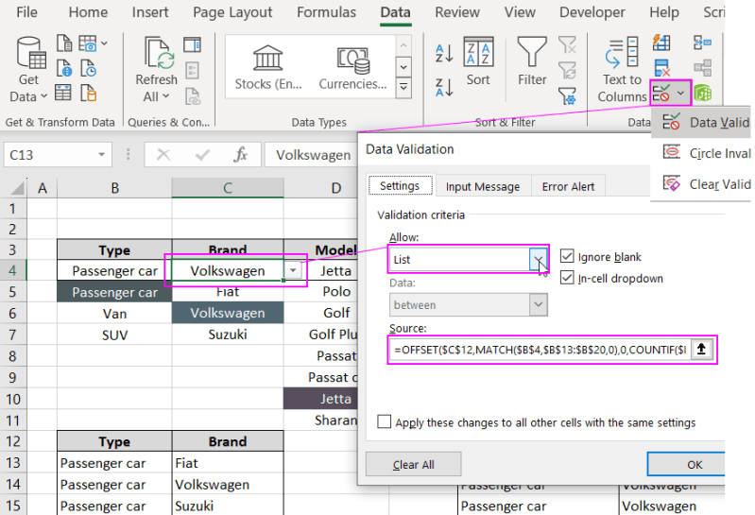The width and height of the screenshot is (755, 515).
Task: Switch to the Error Alert tab
Action: [568, 186]
